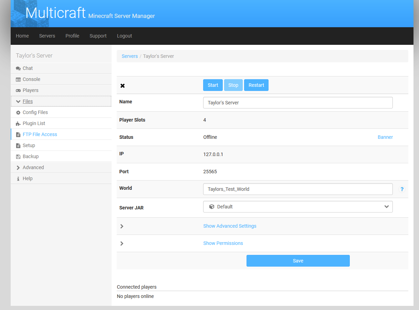Click inside the World name input field
This screenshot has width=419, height=310.
tap(297, 189)
